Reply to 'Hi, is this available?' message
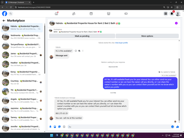The height and width of the screenshot is (138, 184). pyautogui.click(x=79, y=51)
